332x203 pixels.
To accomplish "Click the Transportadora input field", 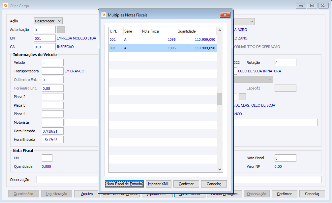I will tap(53, 71).
